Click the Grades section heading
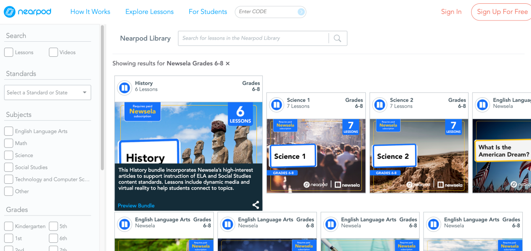 (17, 210)
